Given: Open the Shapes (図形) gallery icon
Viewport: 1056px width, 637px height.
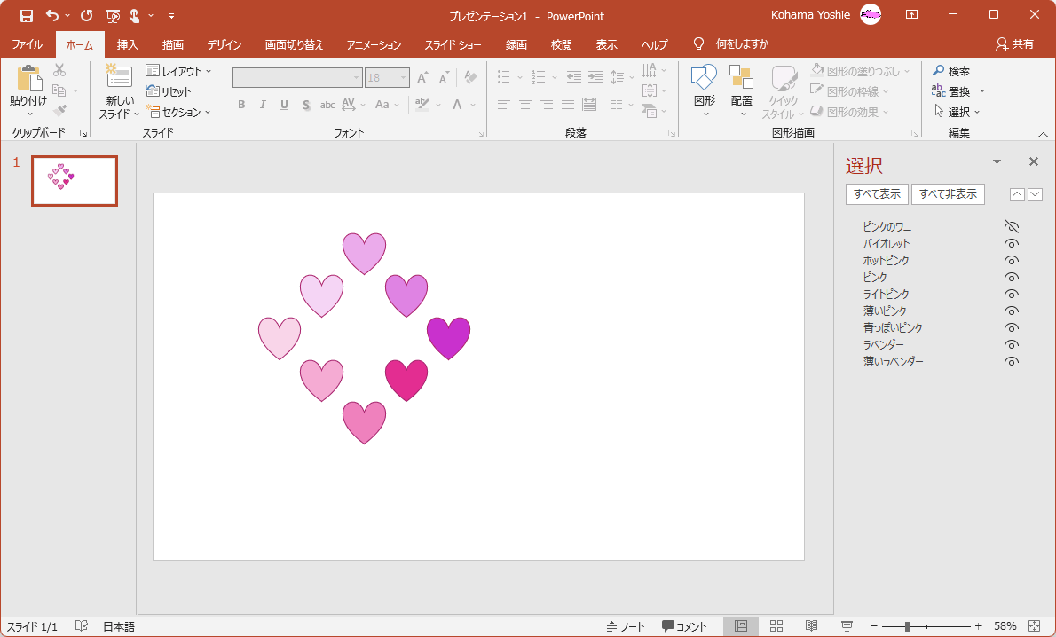Looking at the screenshot, I should (704, 78).
